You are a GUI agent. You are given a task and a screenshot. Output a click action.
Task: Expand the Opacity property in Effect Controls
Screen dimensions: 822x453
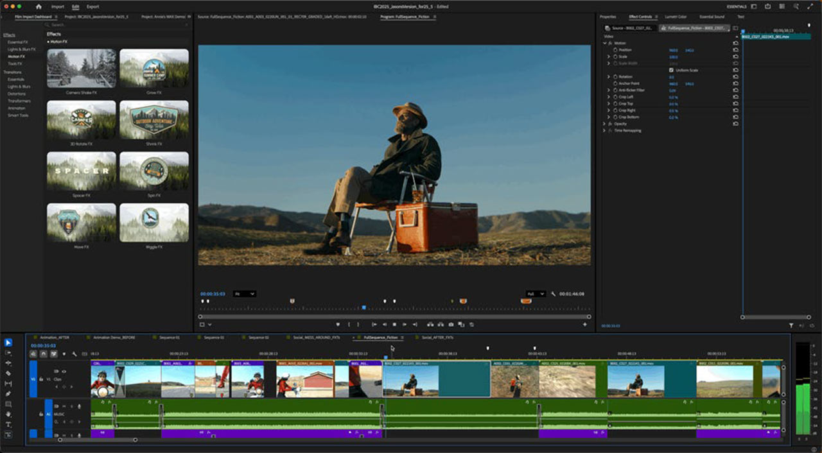click(604, 123)
